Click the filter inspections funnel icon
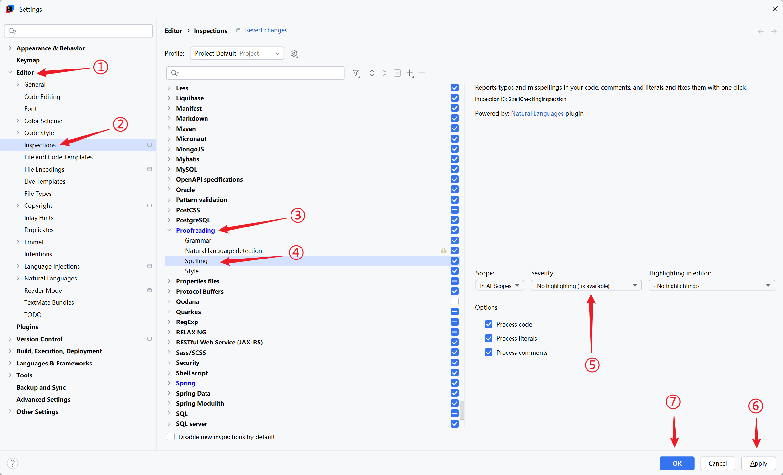Viewport: 783px width, 475px height. pyautogui.click(x=356, y=73)
